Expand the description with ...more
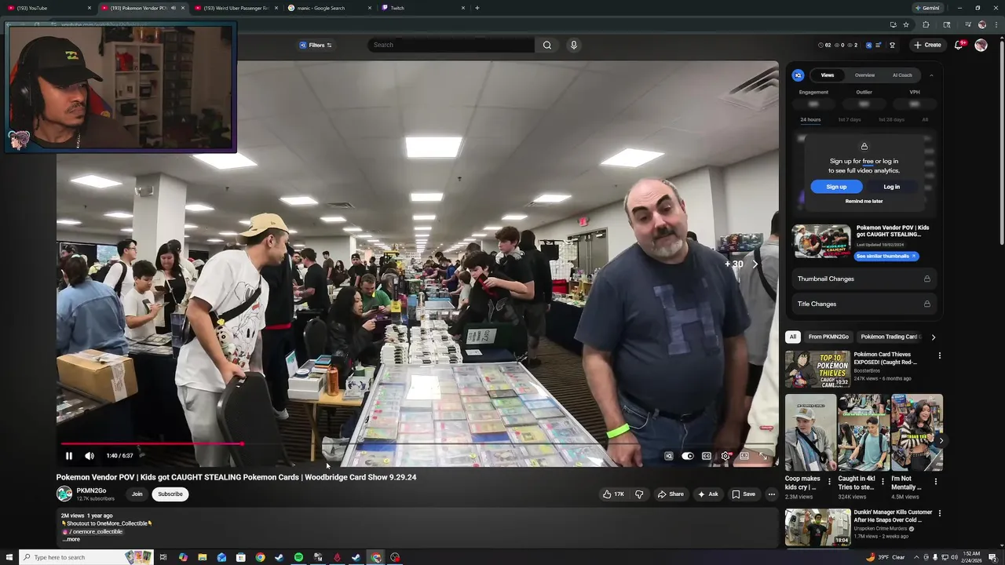The width and height of the screenshot is (1005, 565). (x=72, y=540)
